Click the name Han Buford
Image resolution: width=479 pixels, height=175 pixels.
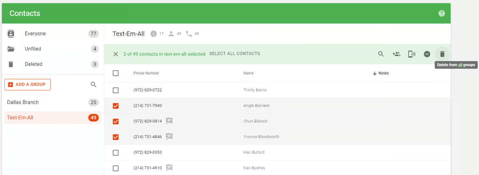pyautogui.click(x=253, y=152)
